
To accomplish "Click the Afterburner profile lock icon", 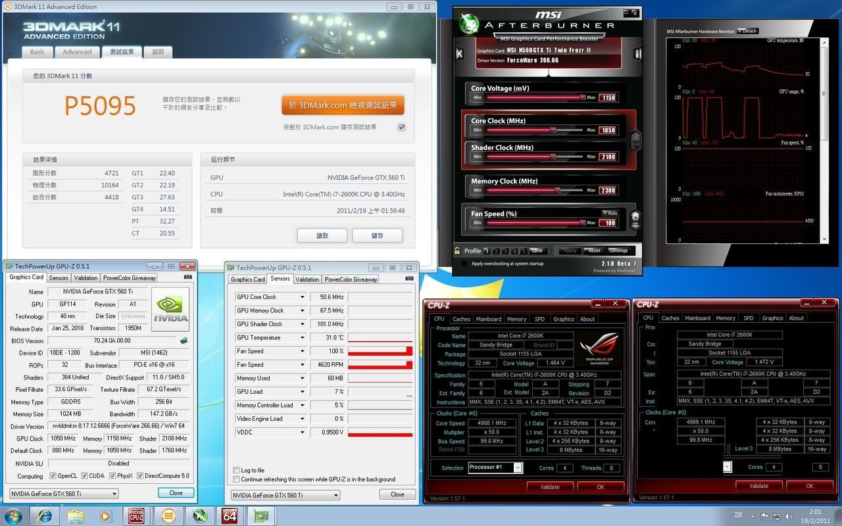I will click(x=457, y=251).
